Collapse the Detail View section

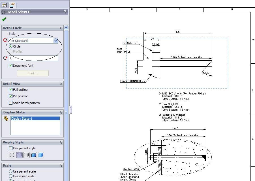pos(61,84)
